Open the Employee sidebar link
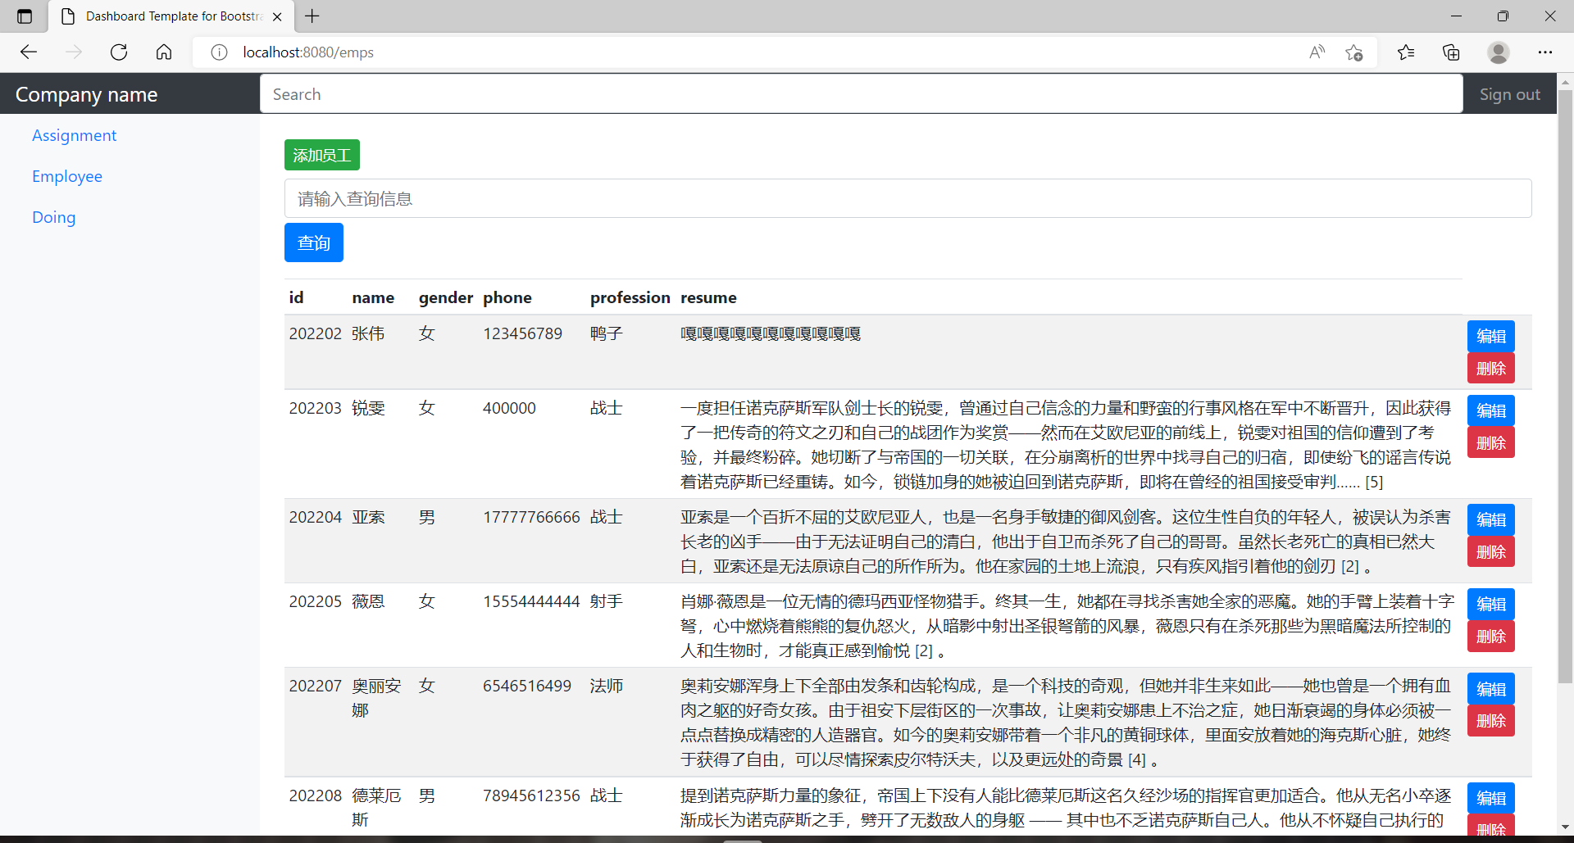1574x843 pixels. [67, 176]
